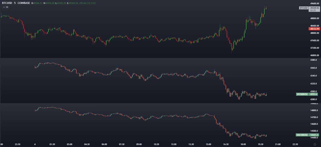This screenshot has width=321, height=147.
Task: Open chart settings gear icon
Action: click(x=315, y=145)
